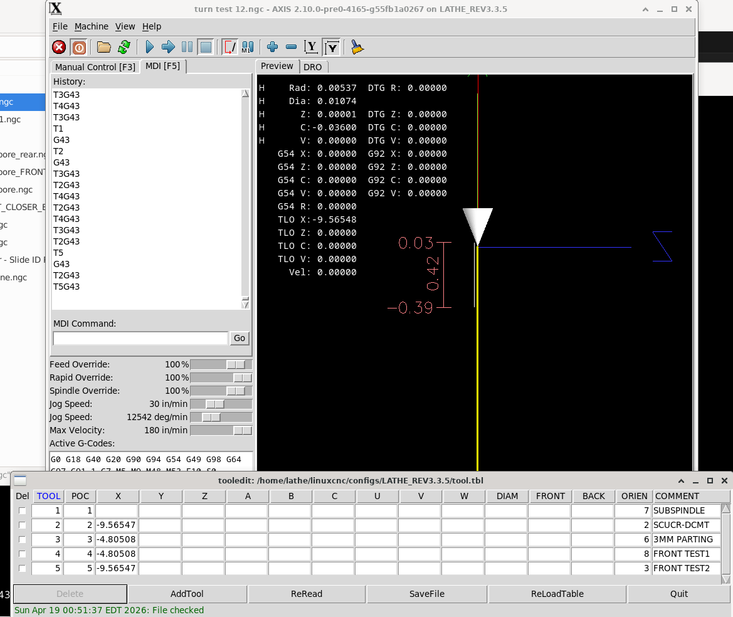The image size is (733, 617).
Task: Open the File menu
Action: coord(60,26)
